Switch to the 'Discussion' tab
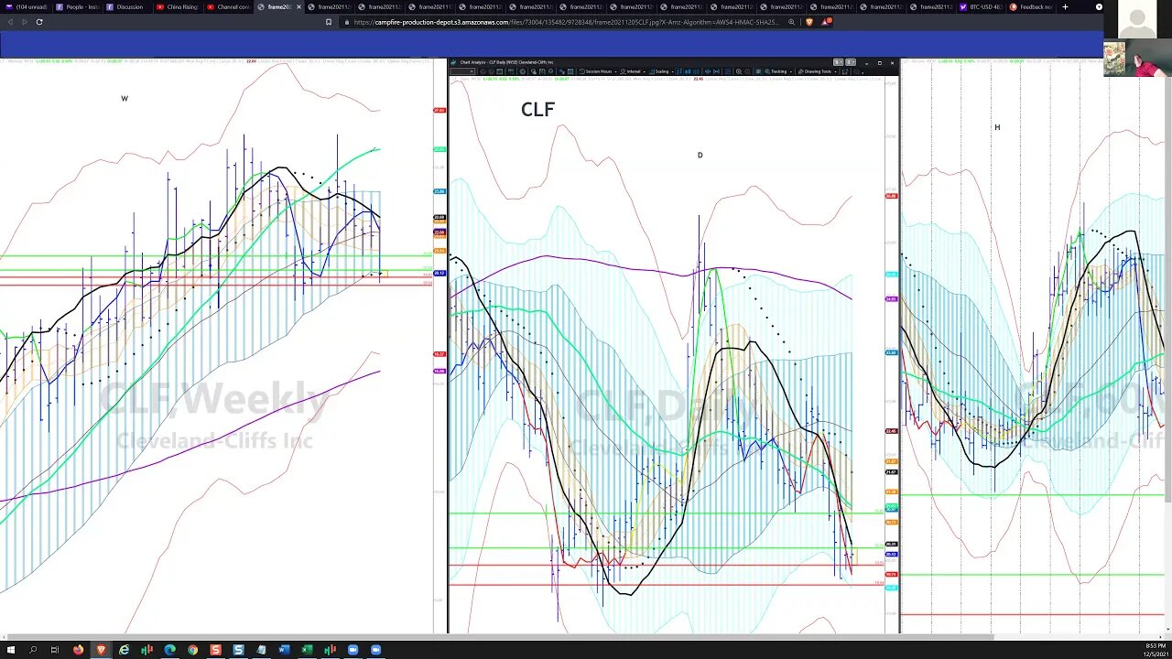 point(128,7)
